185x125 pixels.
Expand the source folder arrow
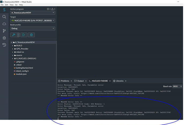click(x=13, y=55)
